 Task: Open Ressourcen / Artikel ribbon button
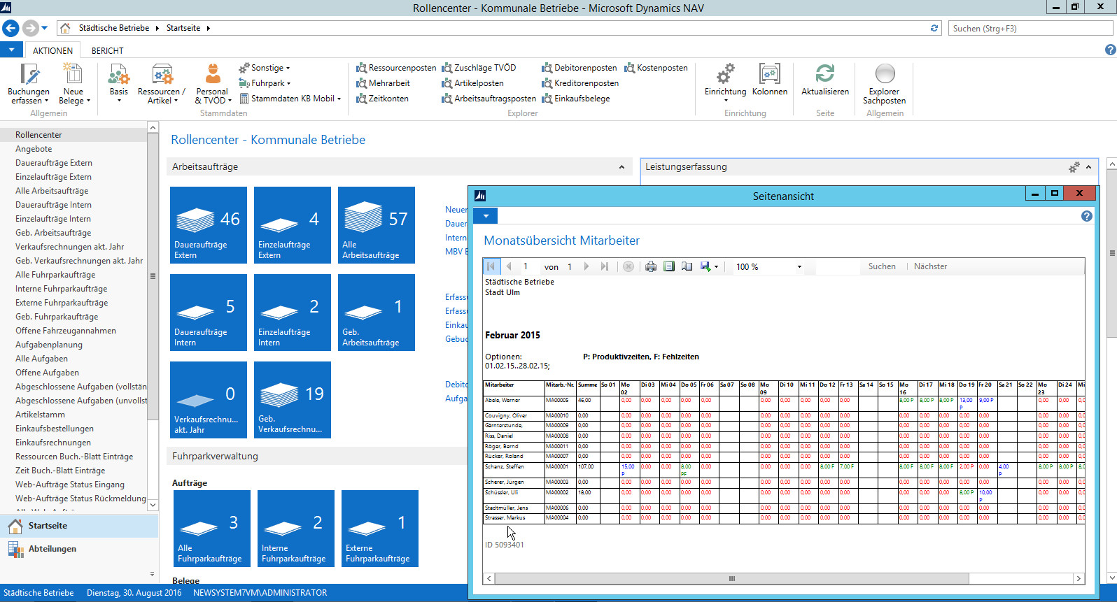click(x=162, y=83)
